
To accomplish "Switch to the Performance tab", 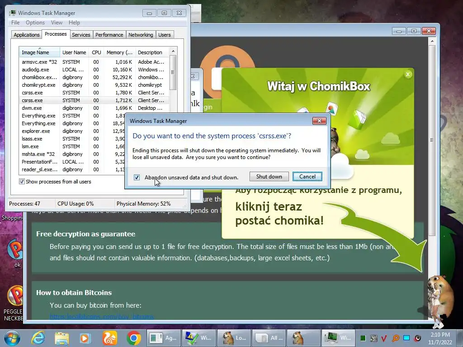I will [x=109, y=35].
